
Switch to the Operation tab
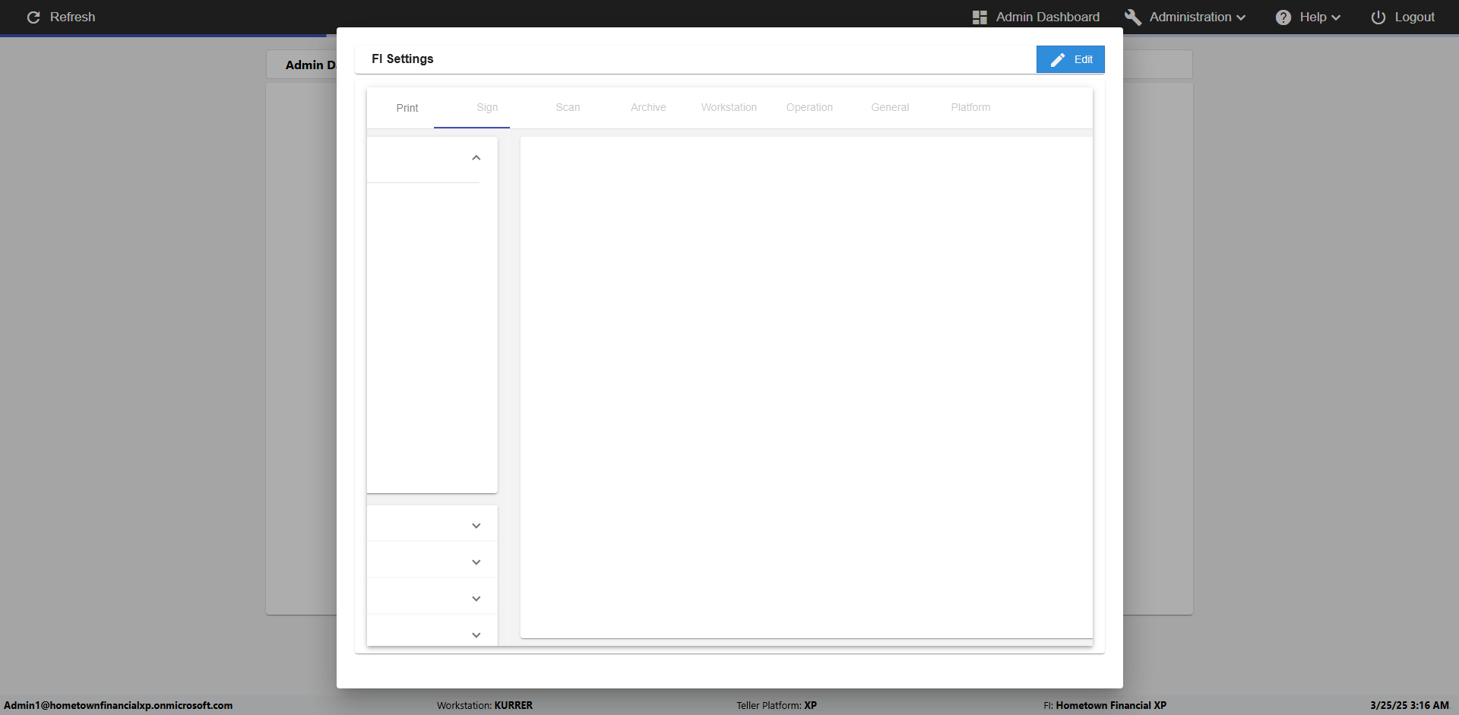click(x=809, y=108)
